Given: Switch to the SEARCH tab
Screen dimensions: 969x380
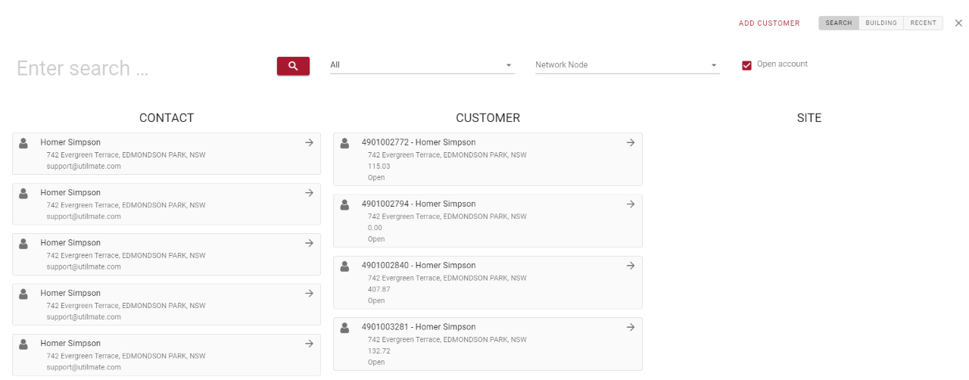Looking at the screenshot, I should click(x=839, y=23).
